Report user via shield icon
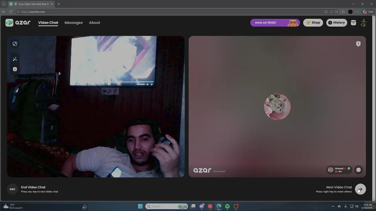Viewport: 376px width, 211px height. pyautogui.click(x=358, y=44)
